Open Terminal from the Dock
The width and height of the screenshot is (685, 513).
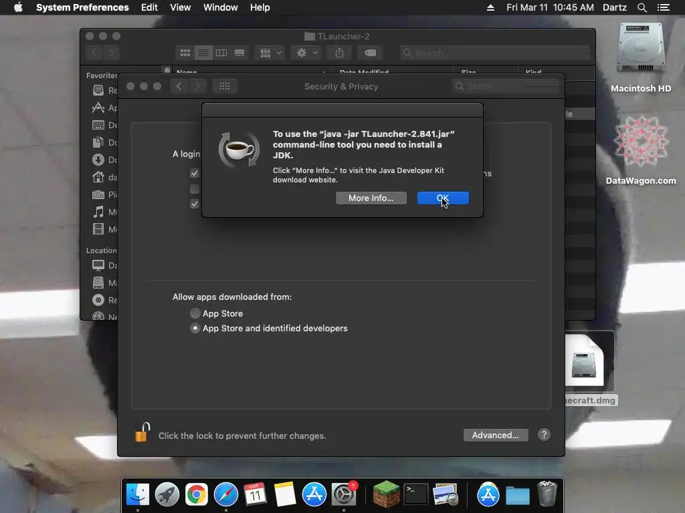415,494
